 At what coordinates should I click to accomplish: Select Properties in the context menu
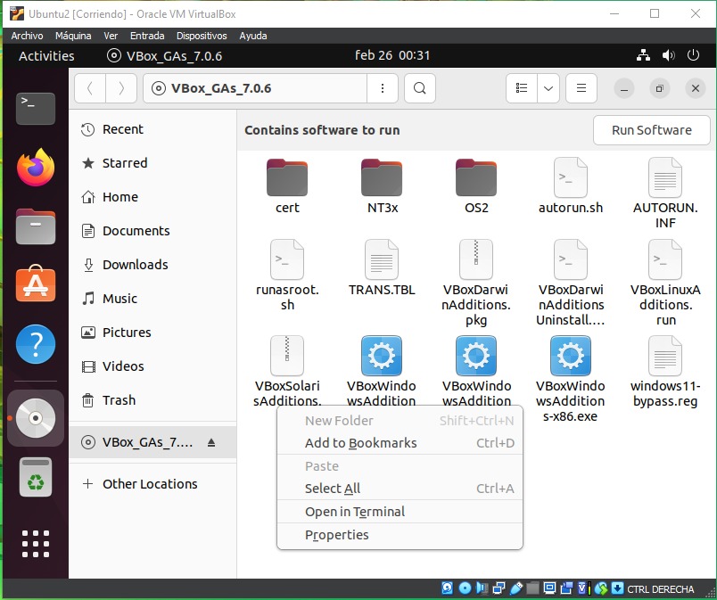[337, 535]
